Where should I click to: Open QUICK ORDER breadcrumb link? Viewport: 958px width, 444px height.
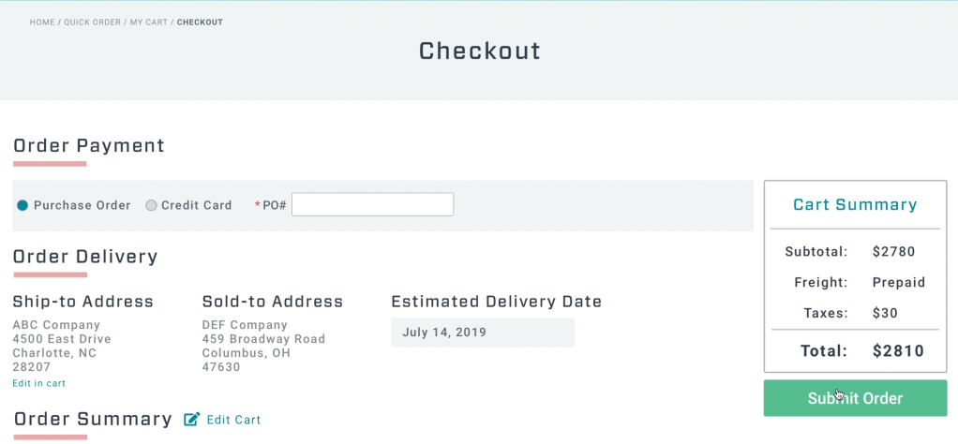[x=93, y=22]
